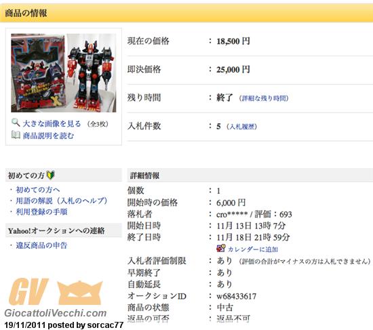Open 初めての方へ beginner guide link
The image size is (373, 330).
tap(38, 190)
